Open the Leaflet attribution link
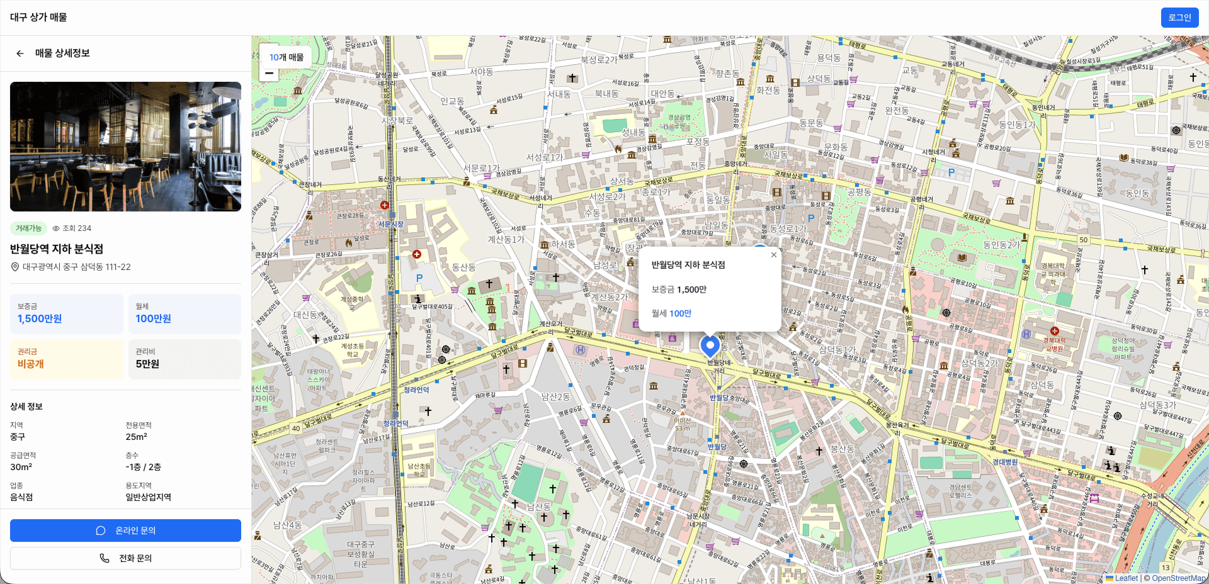1209x584 pixels. point(1126,578)
